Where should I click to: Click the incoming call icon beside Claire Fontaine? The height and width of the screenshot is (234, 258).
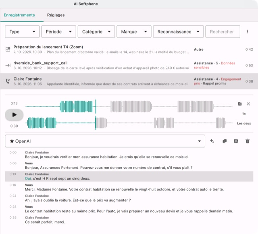[8, 81]
